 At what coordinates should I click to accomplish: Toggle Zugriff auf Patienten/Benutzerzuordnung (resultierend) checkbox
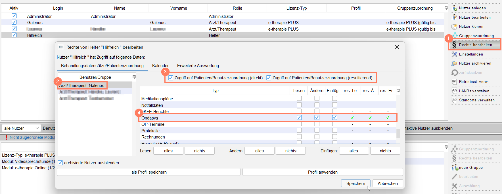269,78
